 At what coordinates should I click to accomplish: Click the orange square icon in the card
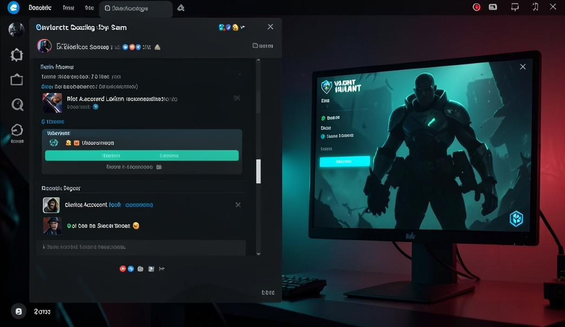pos(77,143)
